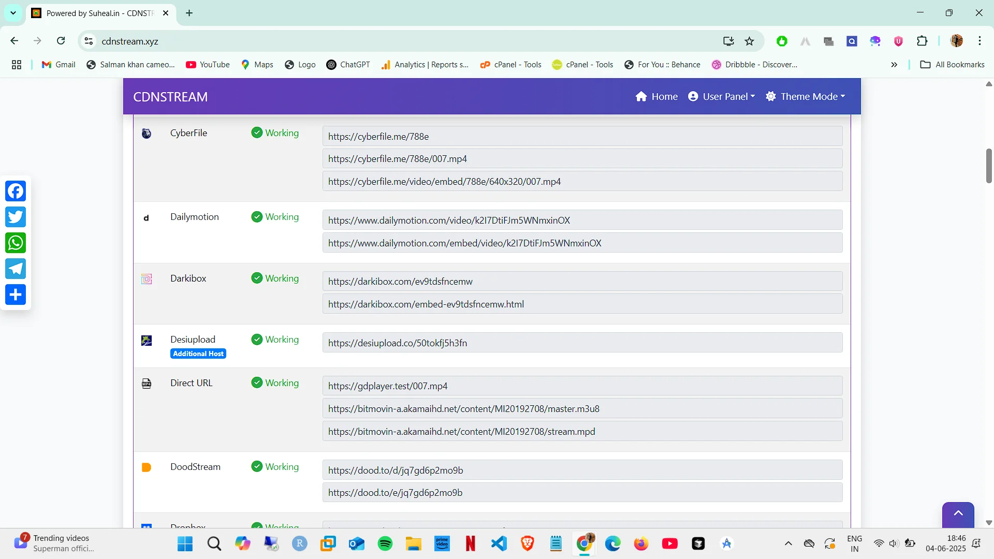The image size is (994, 559).
Task: Go back to the previous page
Action: (14, 41)
